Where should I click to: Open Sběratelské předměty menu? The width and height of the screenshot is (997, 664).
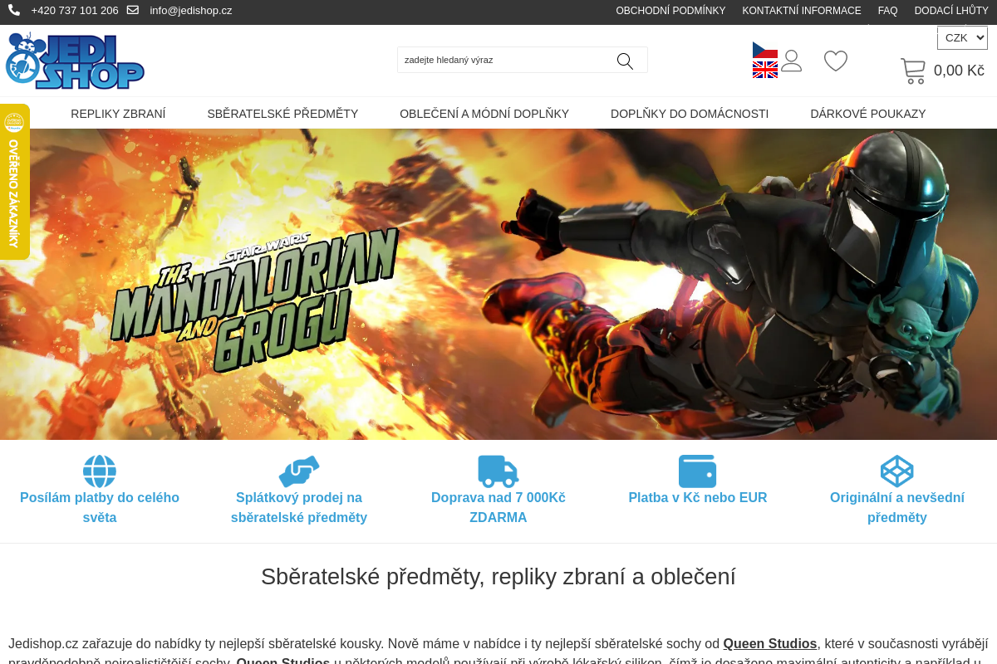click(x=282, y=114)
